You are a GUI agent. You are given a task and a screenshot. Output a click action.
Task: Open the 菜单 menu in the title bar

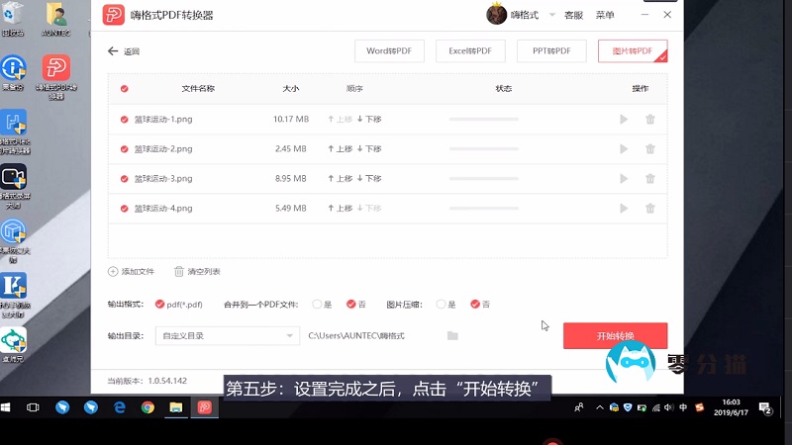[x=604, y=16]
